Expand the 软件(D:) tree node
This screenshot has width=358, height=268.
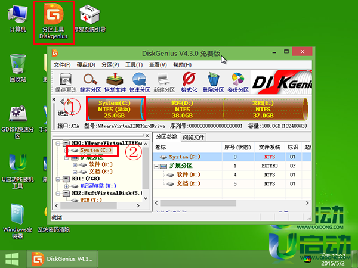[x=75, y=164]
